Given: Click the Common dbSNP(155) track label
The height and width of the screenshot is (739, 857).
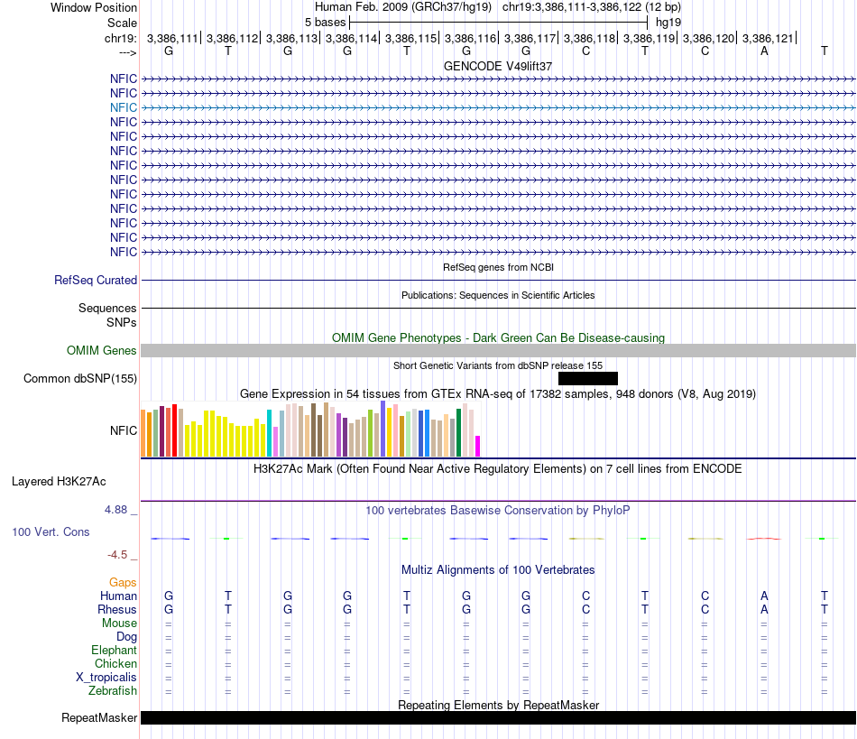Looking at the screenshot, I should (x=80, y=378).
